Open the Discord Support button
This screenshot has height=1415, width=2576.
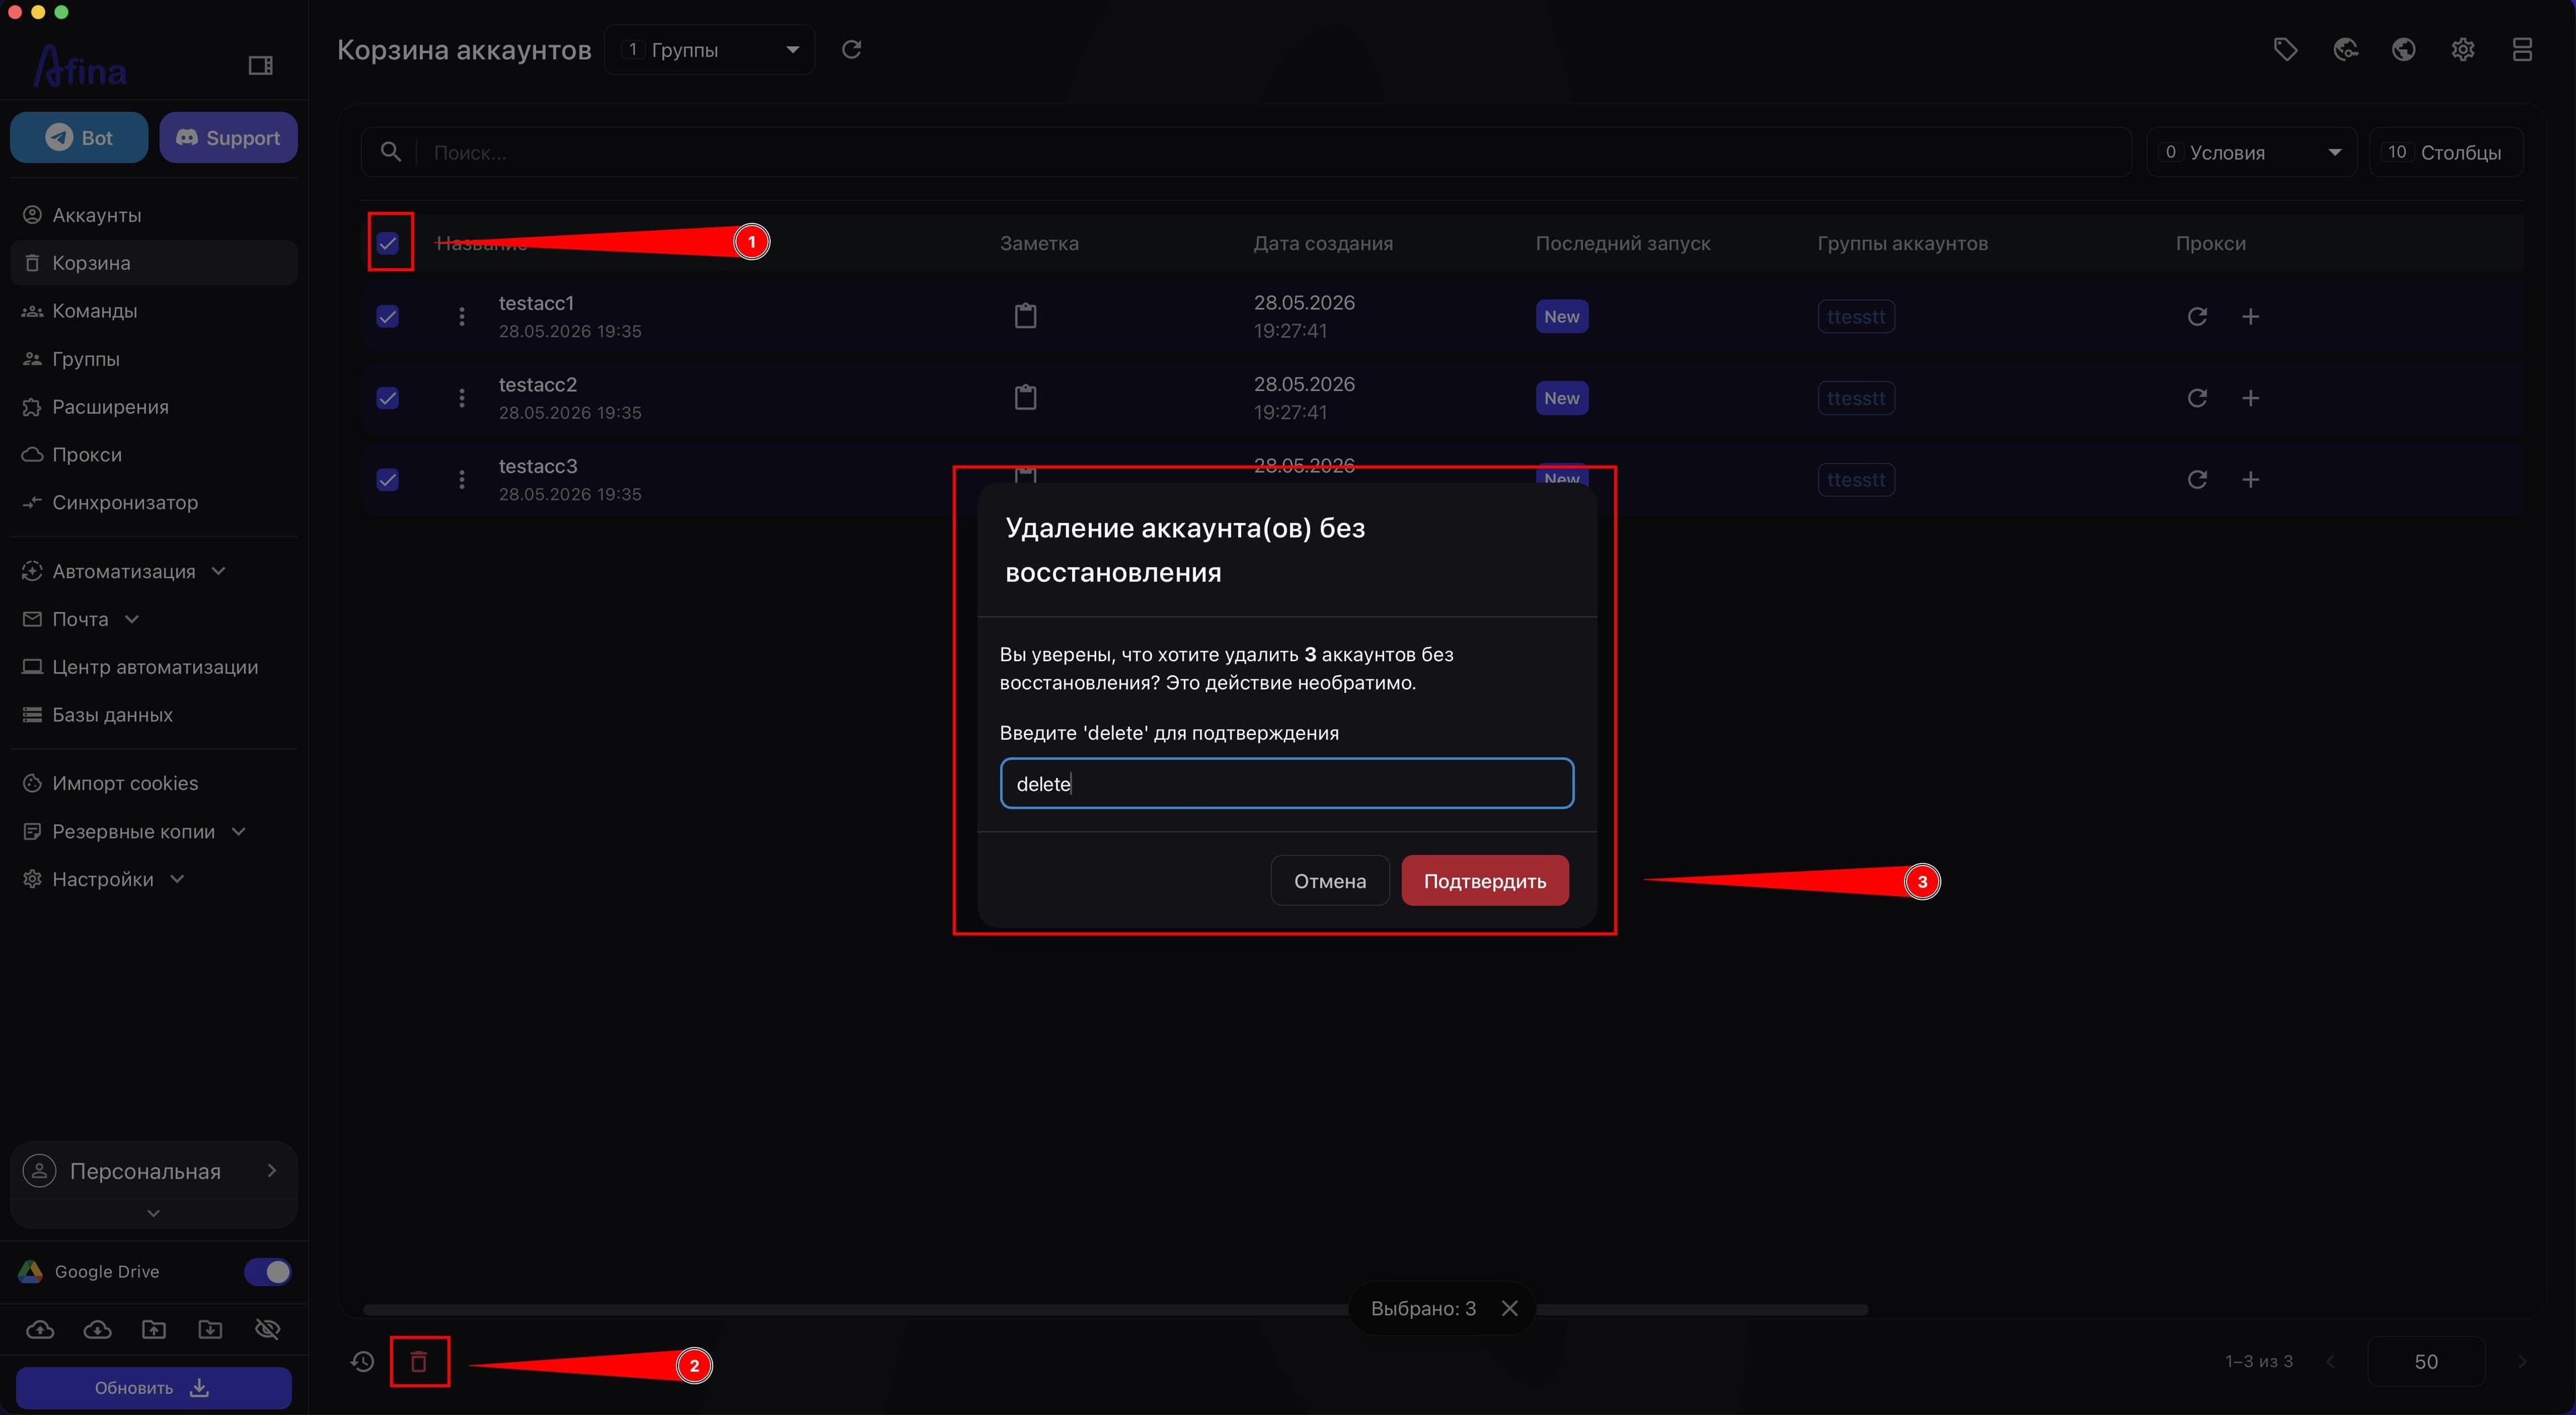click(228, 138)
